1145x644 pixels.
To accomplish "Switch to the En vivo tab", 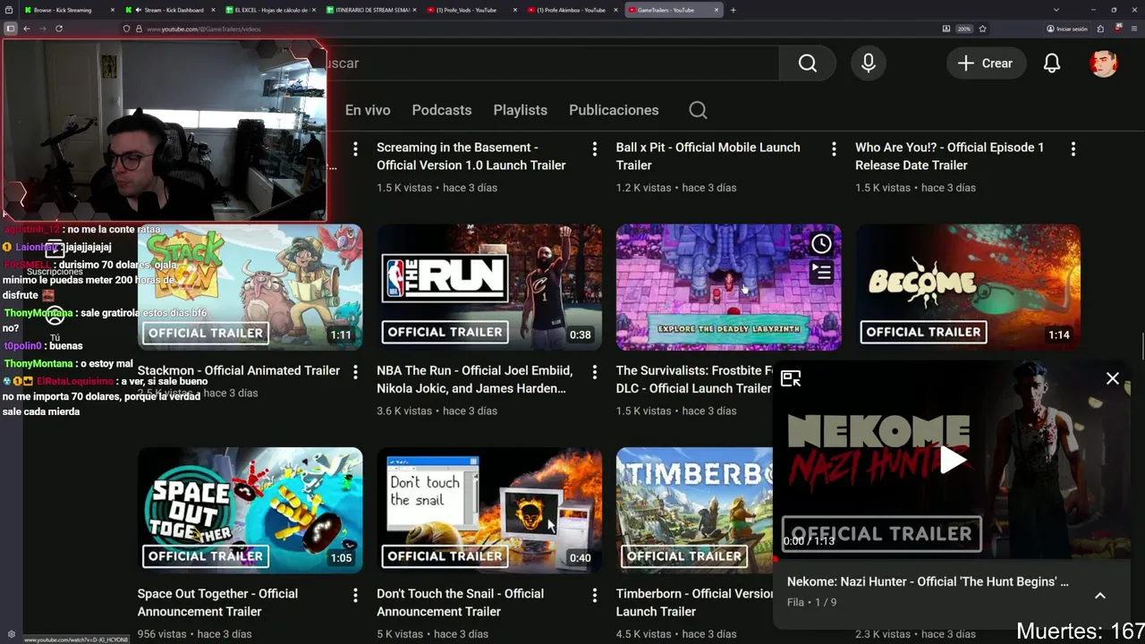I will (368, 110).
